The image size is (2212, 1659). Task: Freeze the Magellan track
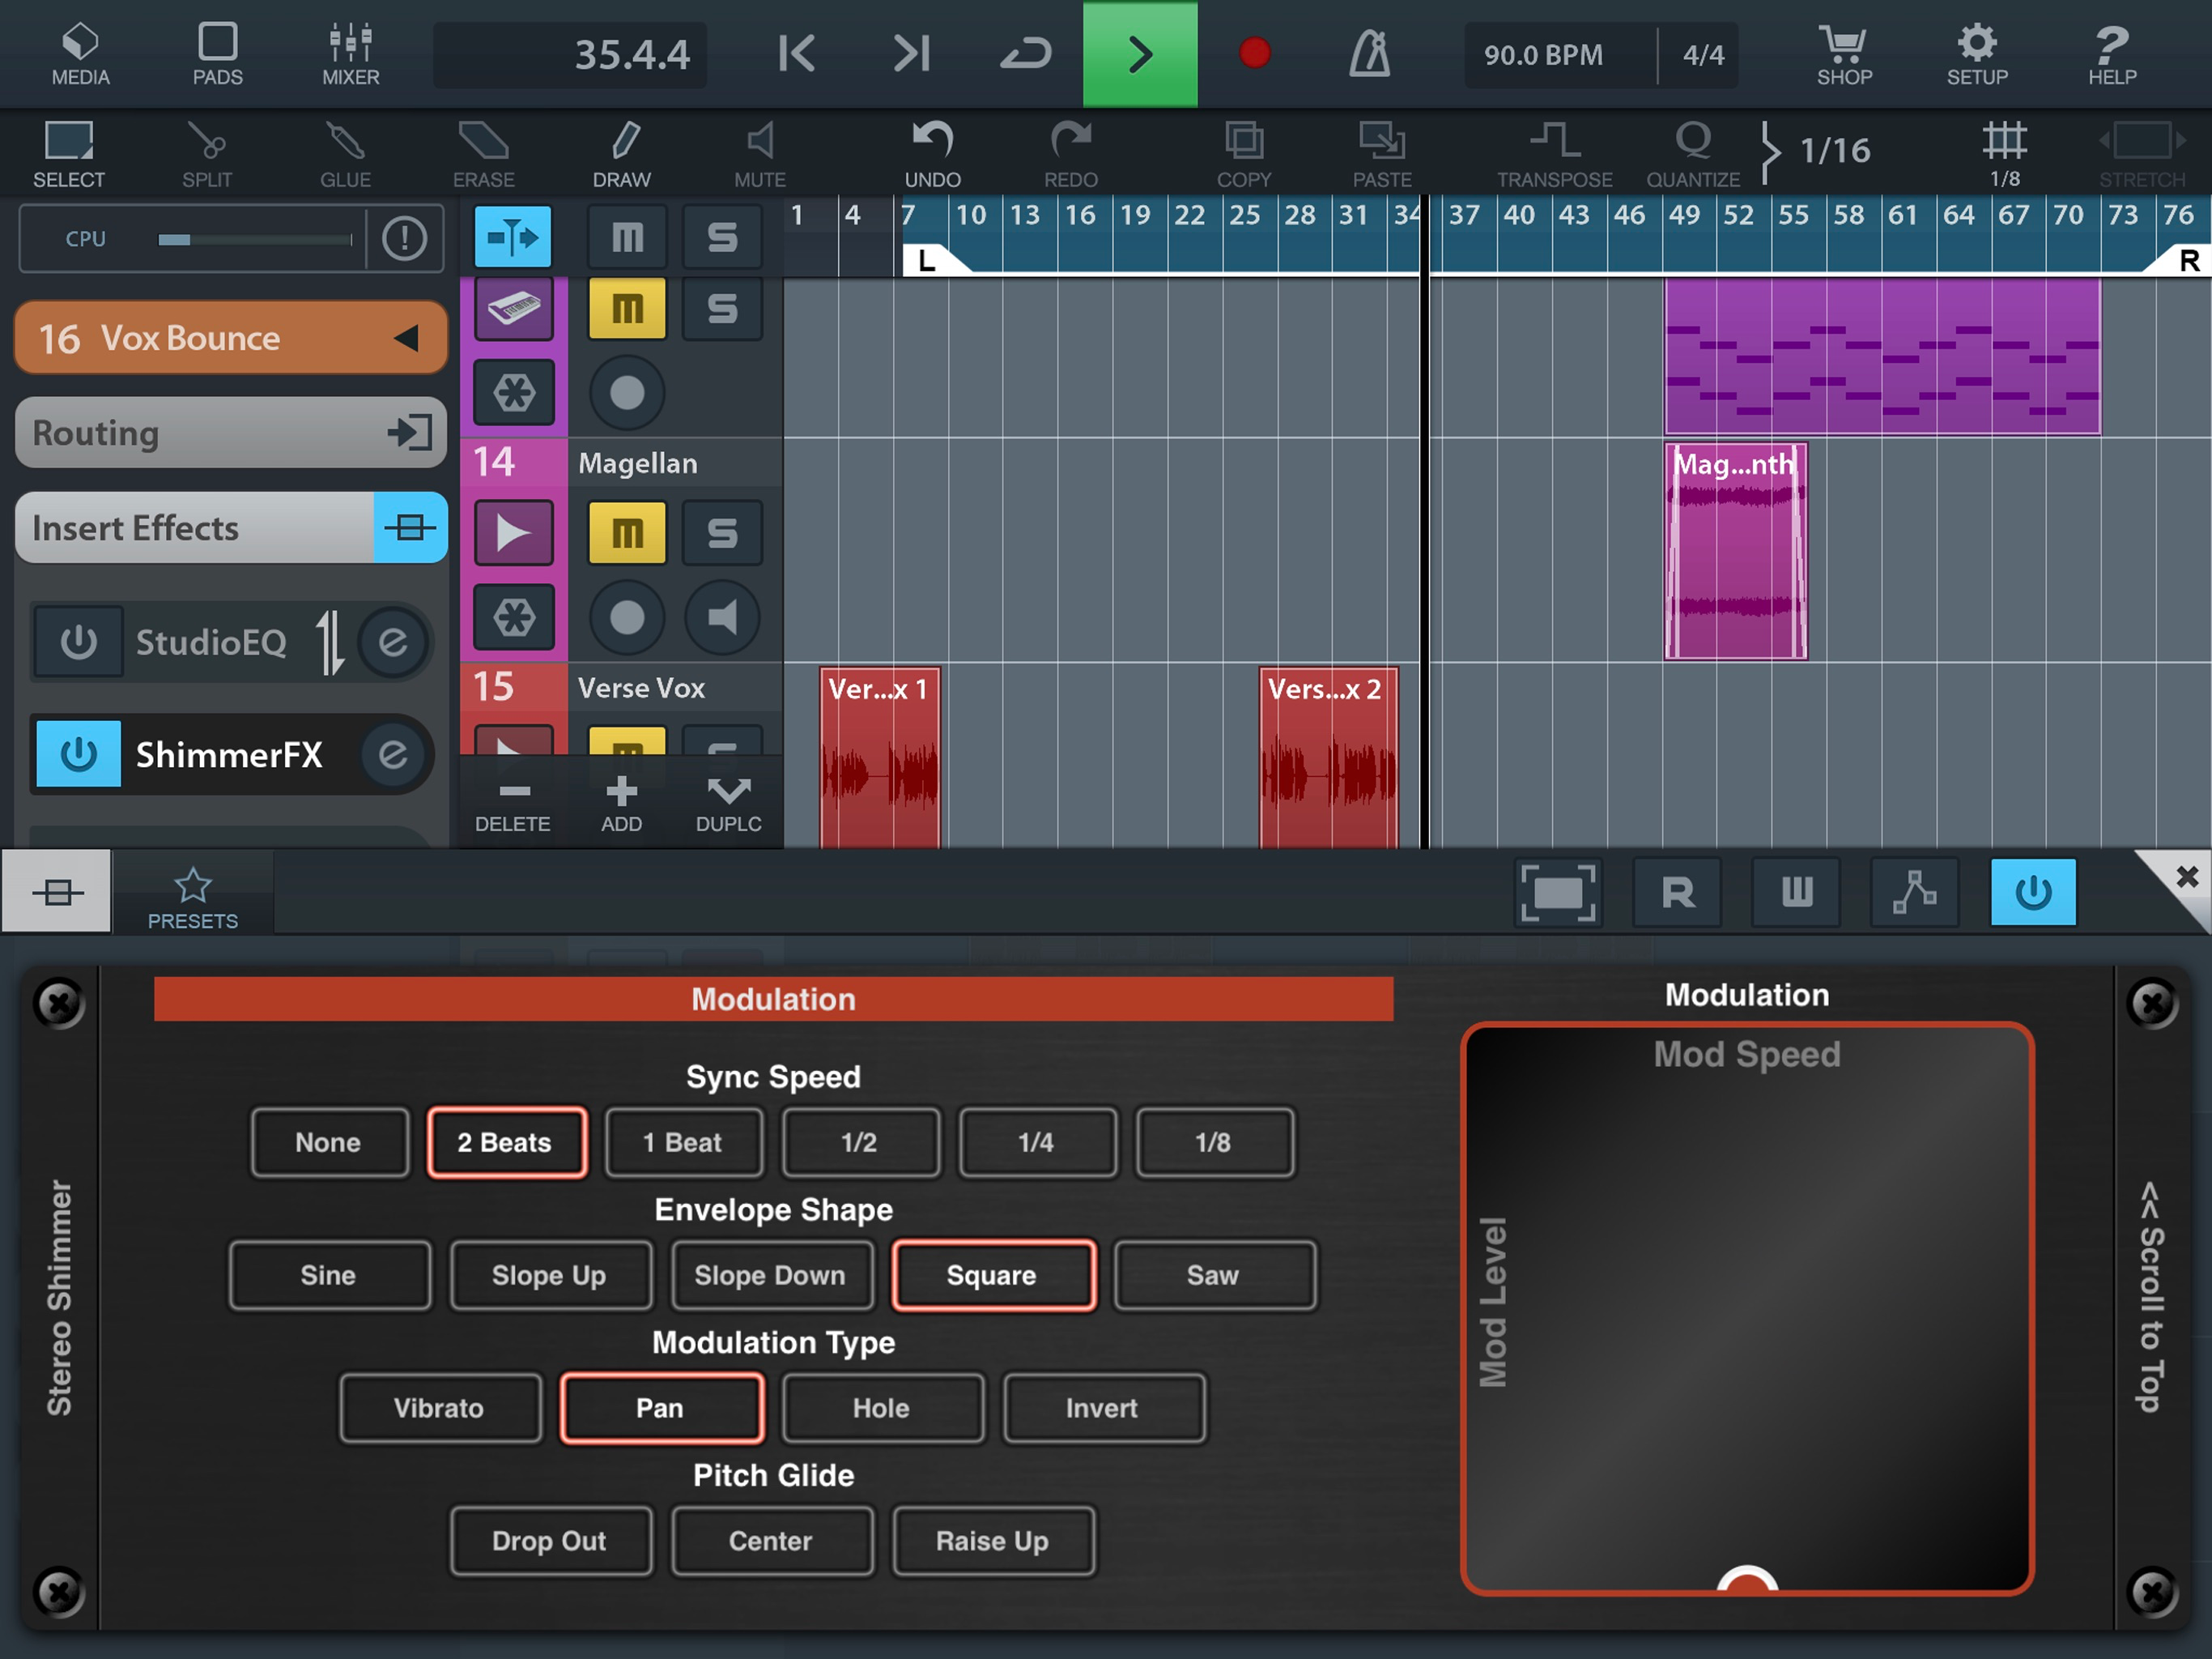(514, 617)
